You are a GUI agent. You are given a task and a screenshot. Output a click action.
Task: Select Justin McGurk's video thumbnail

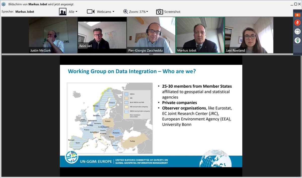point(53,35)
